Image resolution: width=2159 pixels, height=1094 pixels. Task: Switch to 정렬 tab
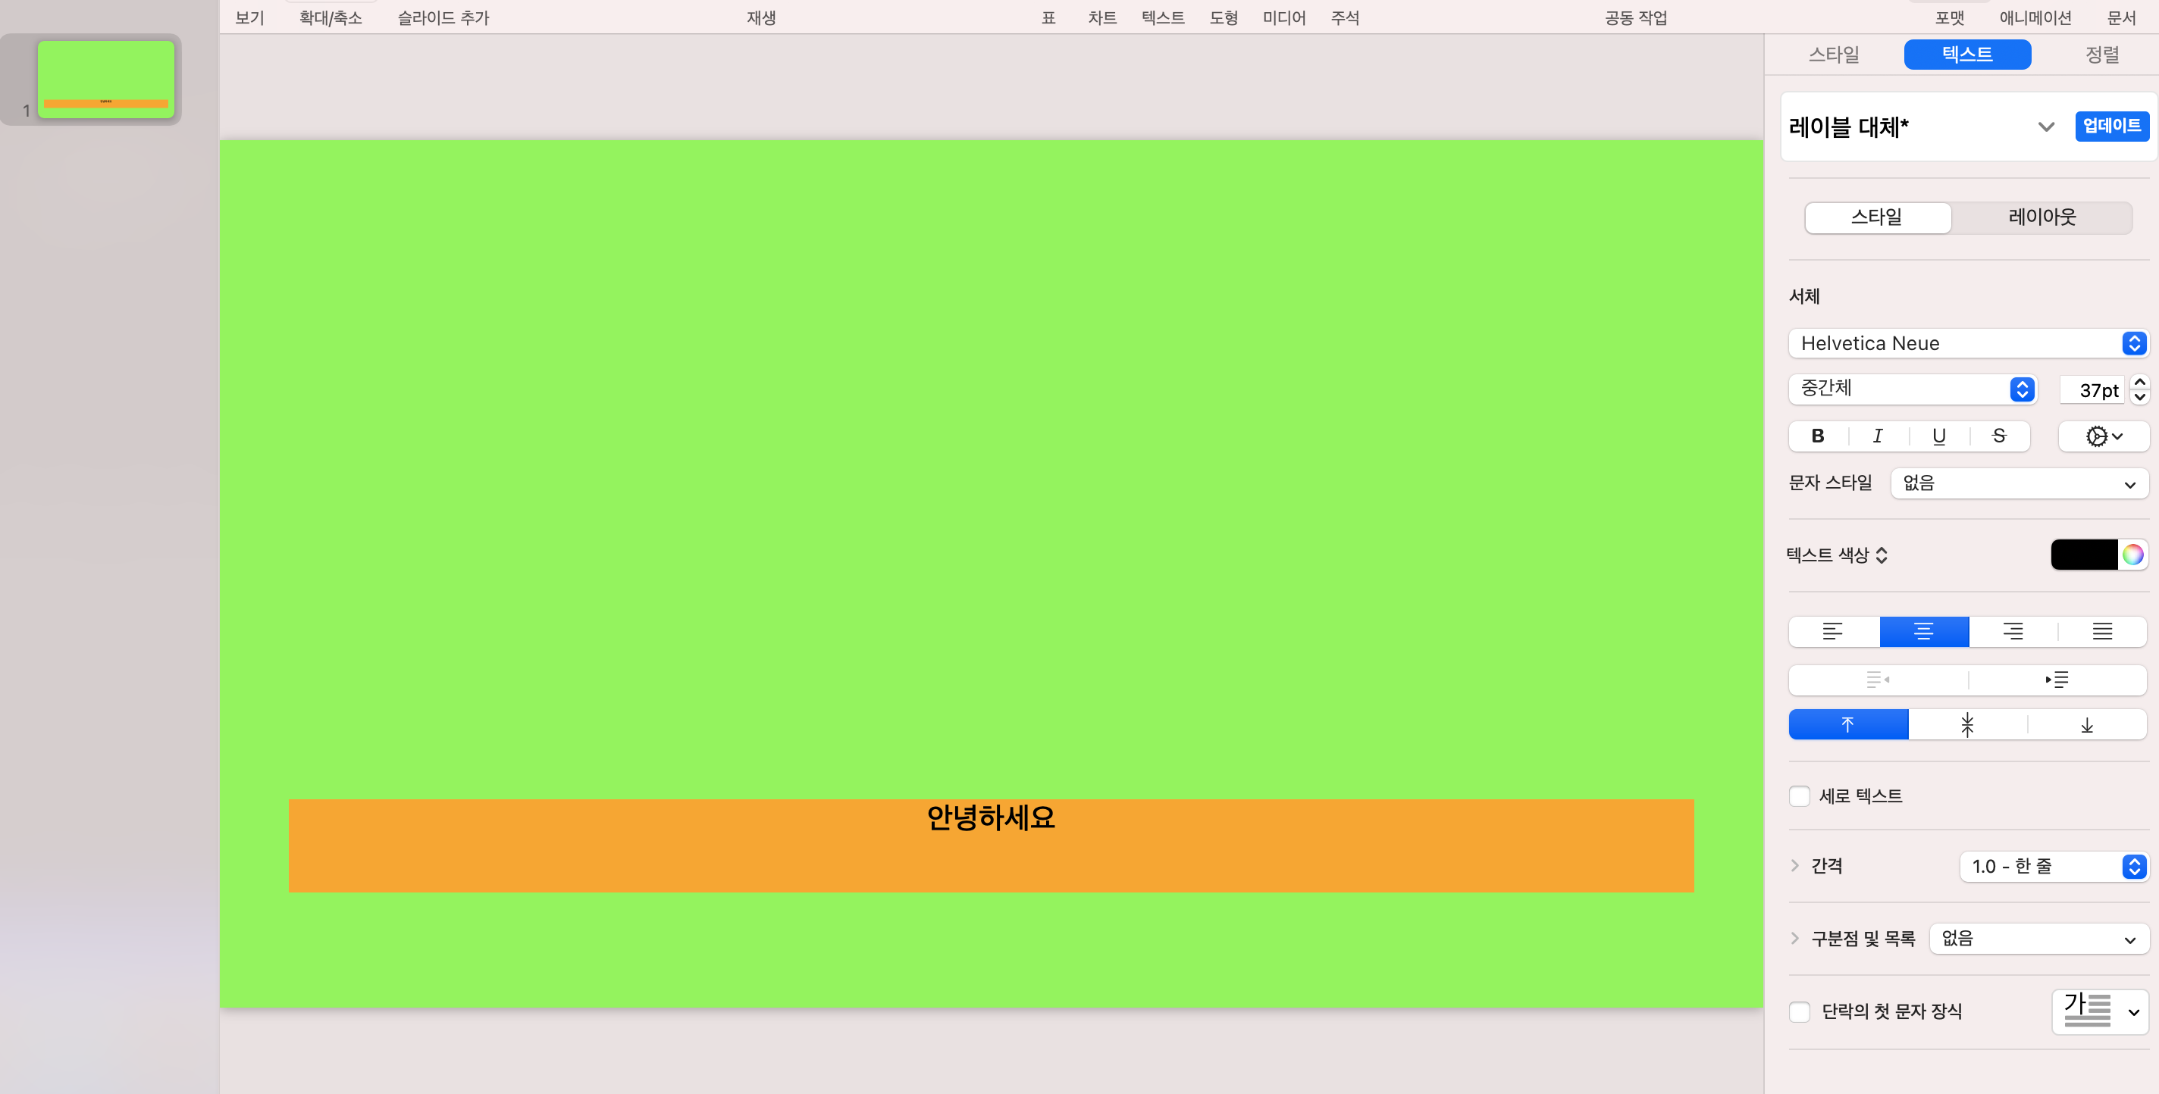[x=2101, y=55]
